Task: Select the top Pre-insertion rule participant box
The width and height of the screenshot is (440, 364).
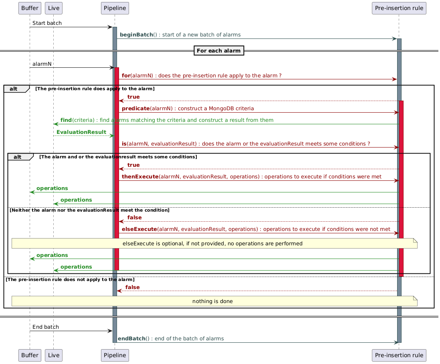Action: point(399,8)
